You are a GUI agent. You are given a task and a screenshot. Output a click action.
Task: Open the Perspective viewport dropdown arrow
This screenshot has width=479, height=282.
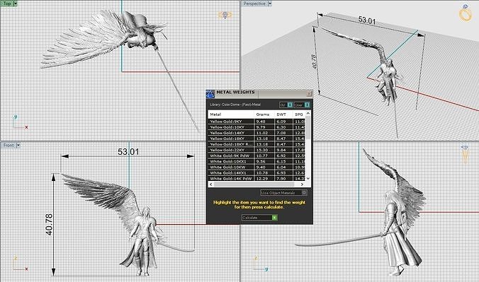(270, 4)
